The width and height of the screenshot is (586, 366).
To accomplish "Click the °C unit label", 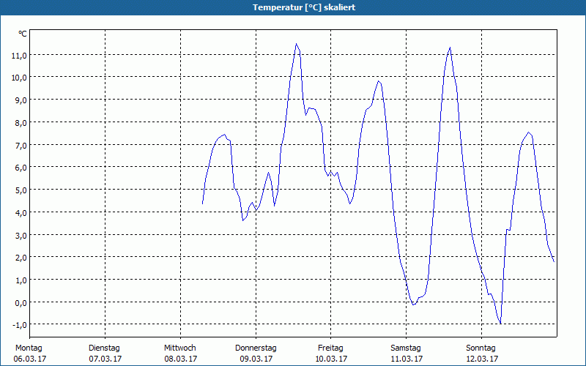I will (23, 34).
